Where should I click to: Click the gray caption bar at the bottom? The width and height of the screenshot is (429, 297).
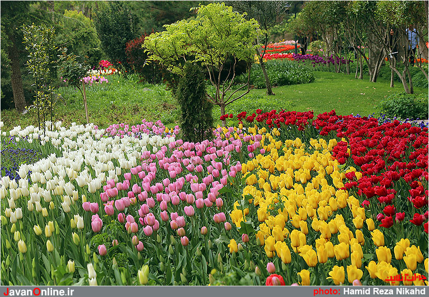pos(215,292)
